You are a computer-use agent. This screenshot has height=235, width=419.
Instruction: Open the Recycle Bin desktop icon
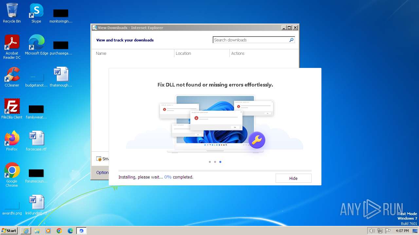(12, 13)
